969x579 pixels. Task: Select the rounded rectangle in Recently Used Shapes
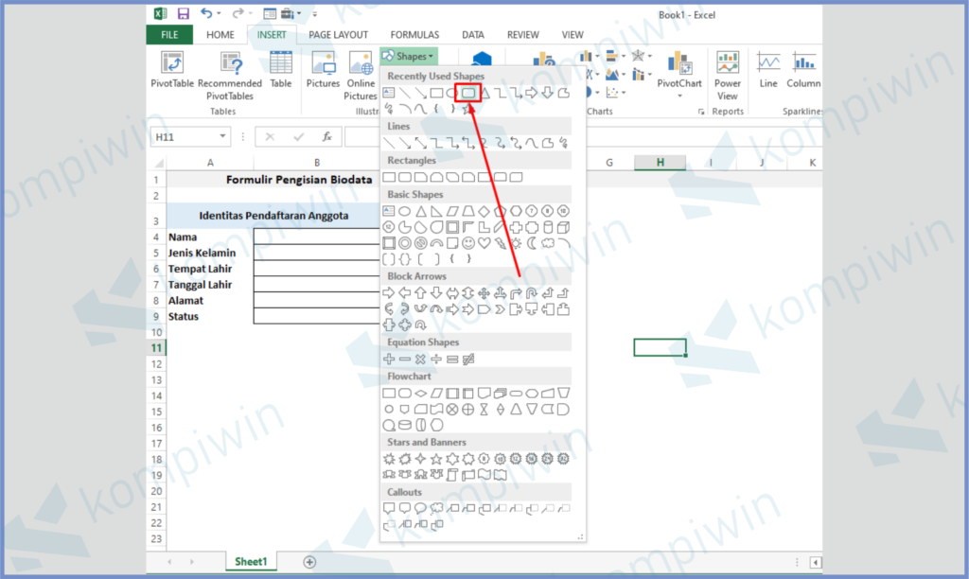467,93
